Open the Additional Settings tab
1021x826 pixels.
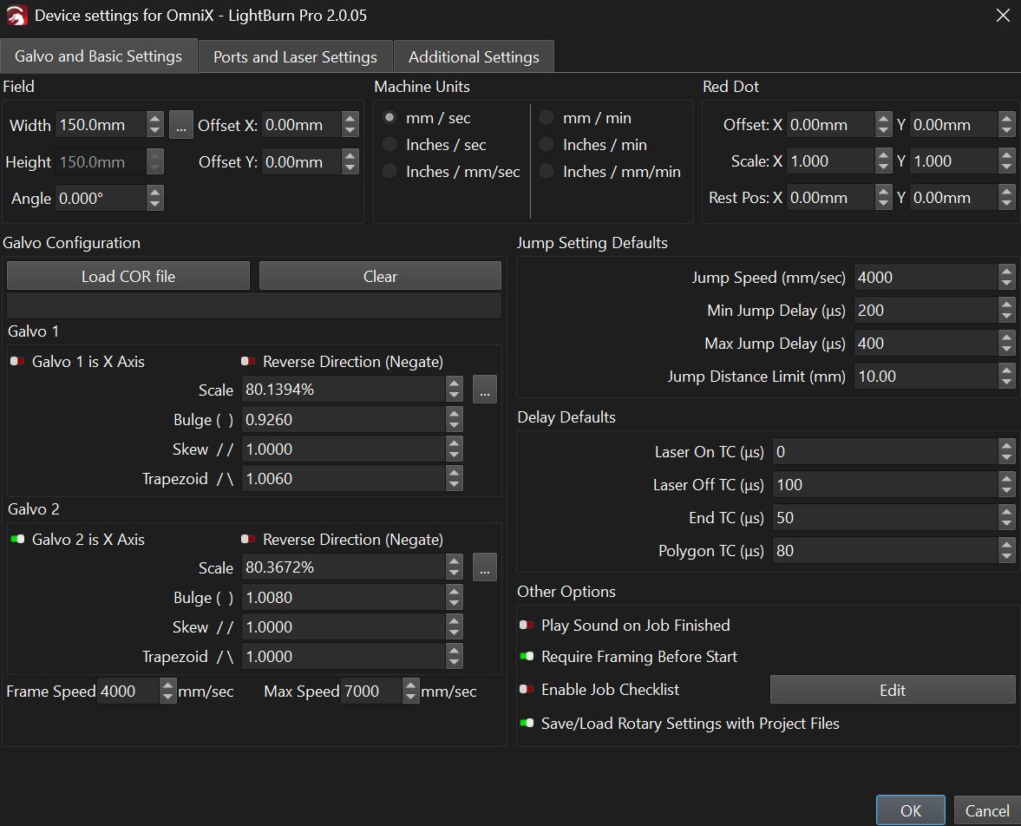pyautogui.click(x=474, y=57)
